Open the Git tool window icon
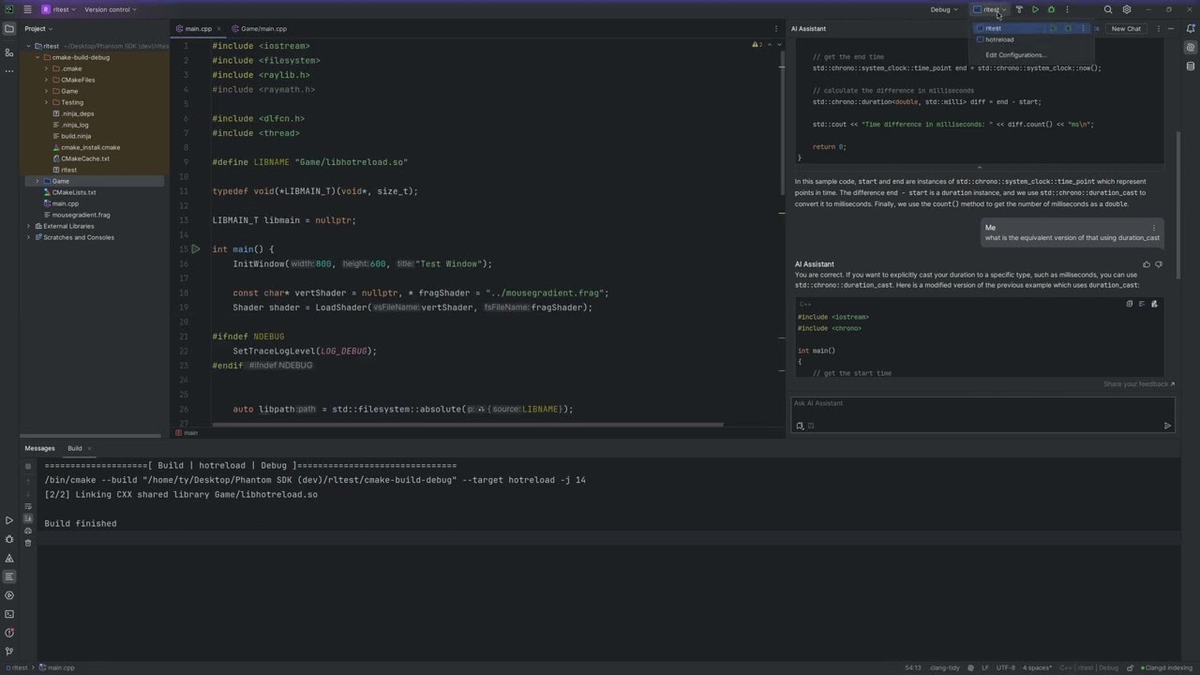Image resolution: width=1200 pixels, height=675 pixels. point(9,652)
